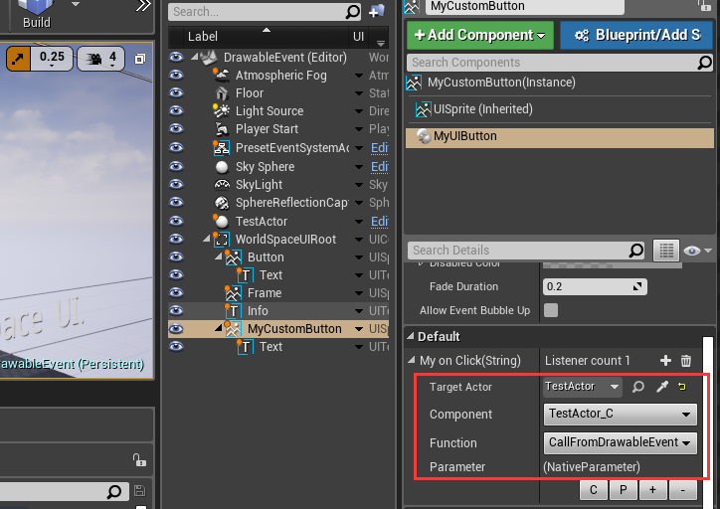Reset Target Actor to default arrow
This screenshot has width=720, height=509.
click(682, 387)
